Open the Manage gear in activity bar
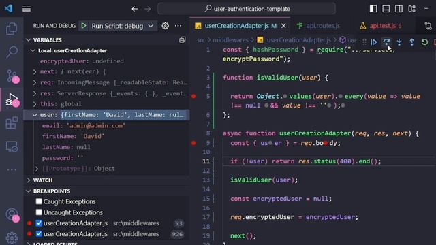 coord(12,238)
